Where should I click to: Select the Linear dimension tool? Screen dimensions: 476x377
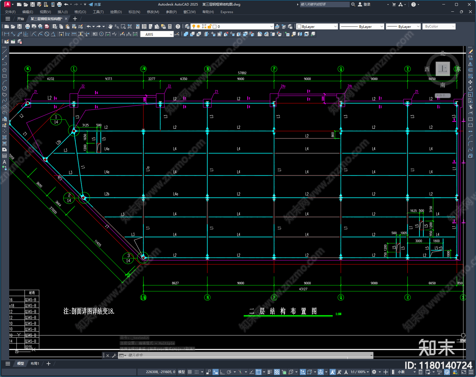[x=7, y=34]
